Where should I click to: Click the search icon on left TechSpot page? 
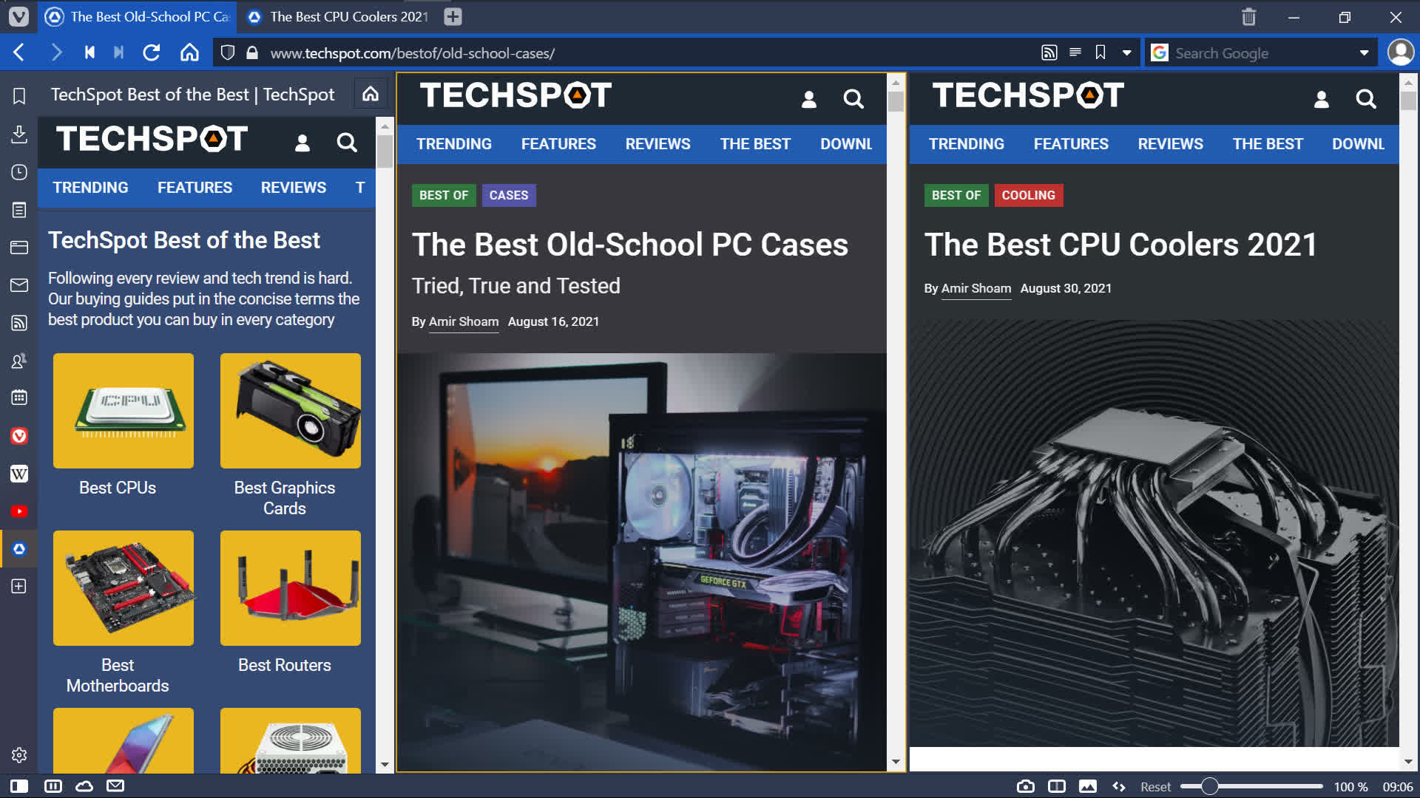[348, 143]
